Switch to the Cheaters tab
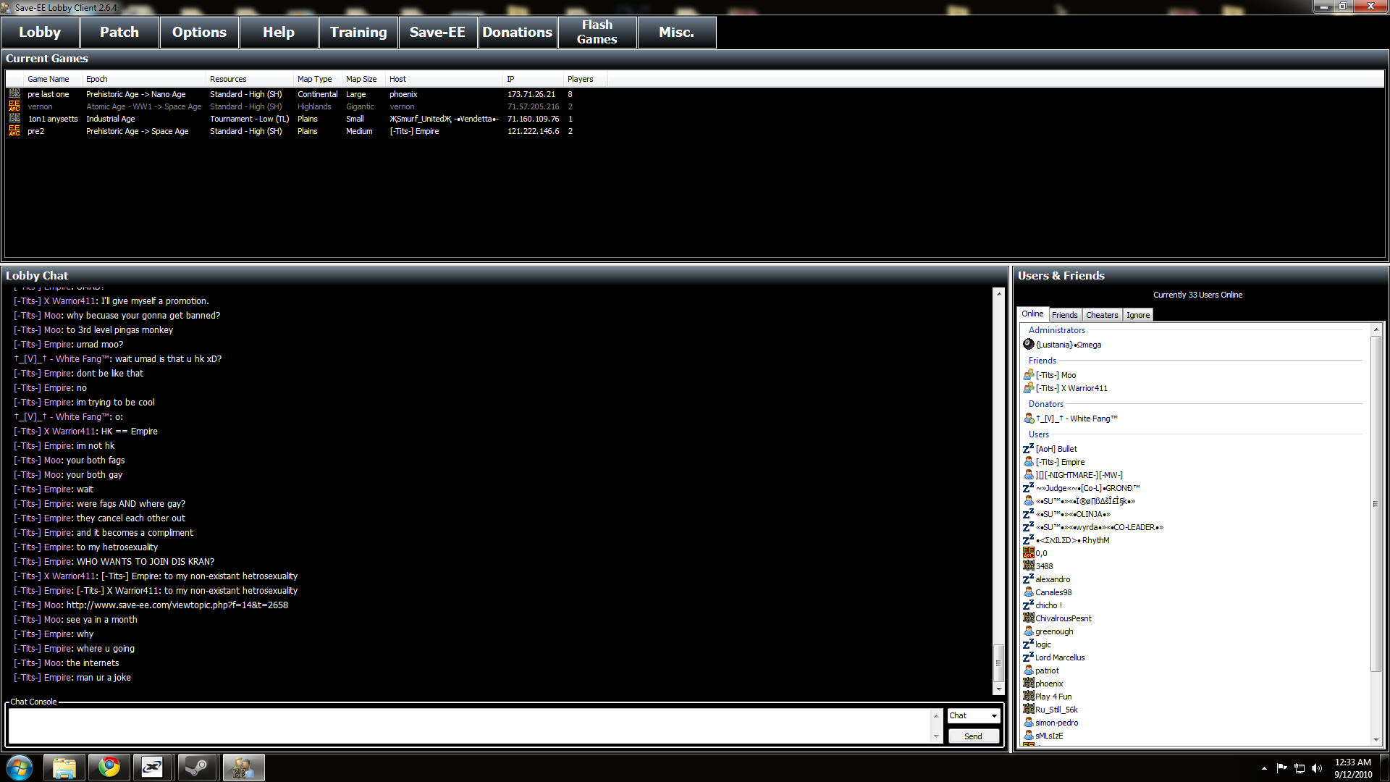 coord(1101,315)
